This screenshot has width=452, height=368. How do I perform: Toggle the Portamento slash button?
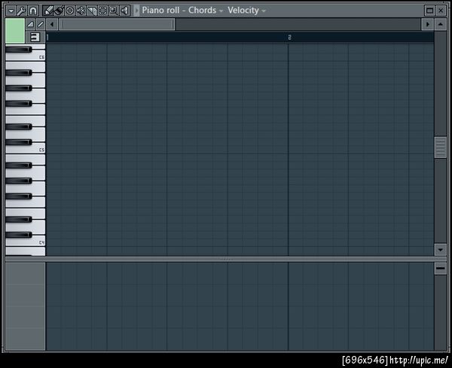[x=41, y=25]
